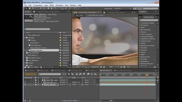Viewport: 182px width, 102px height.
Task: Click the current time 0:00:02:23 display
Action: [31, 74]
